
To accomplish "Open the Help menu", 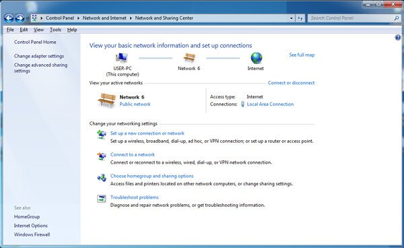I will (72, 30).
